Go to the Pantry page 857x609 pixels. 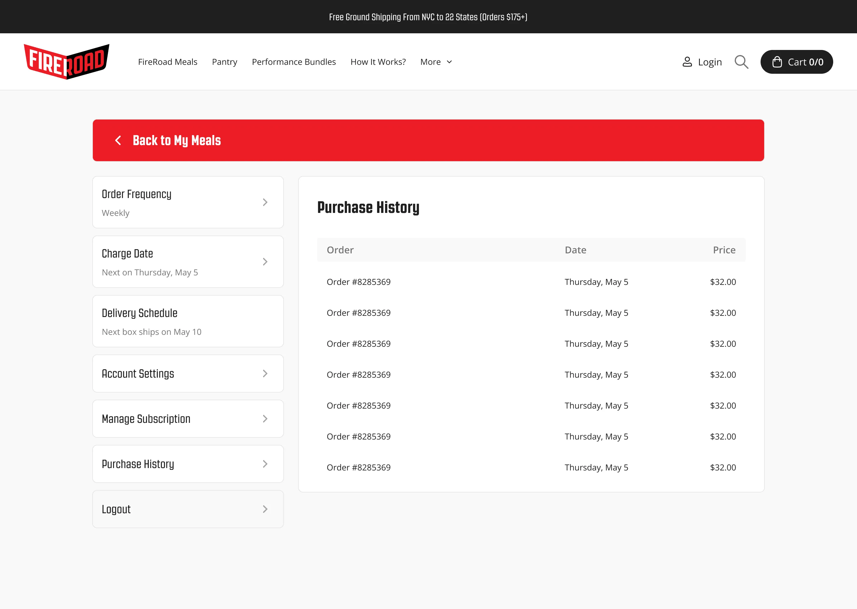[x=224, y=62]
